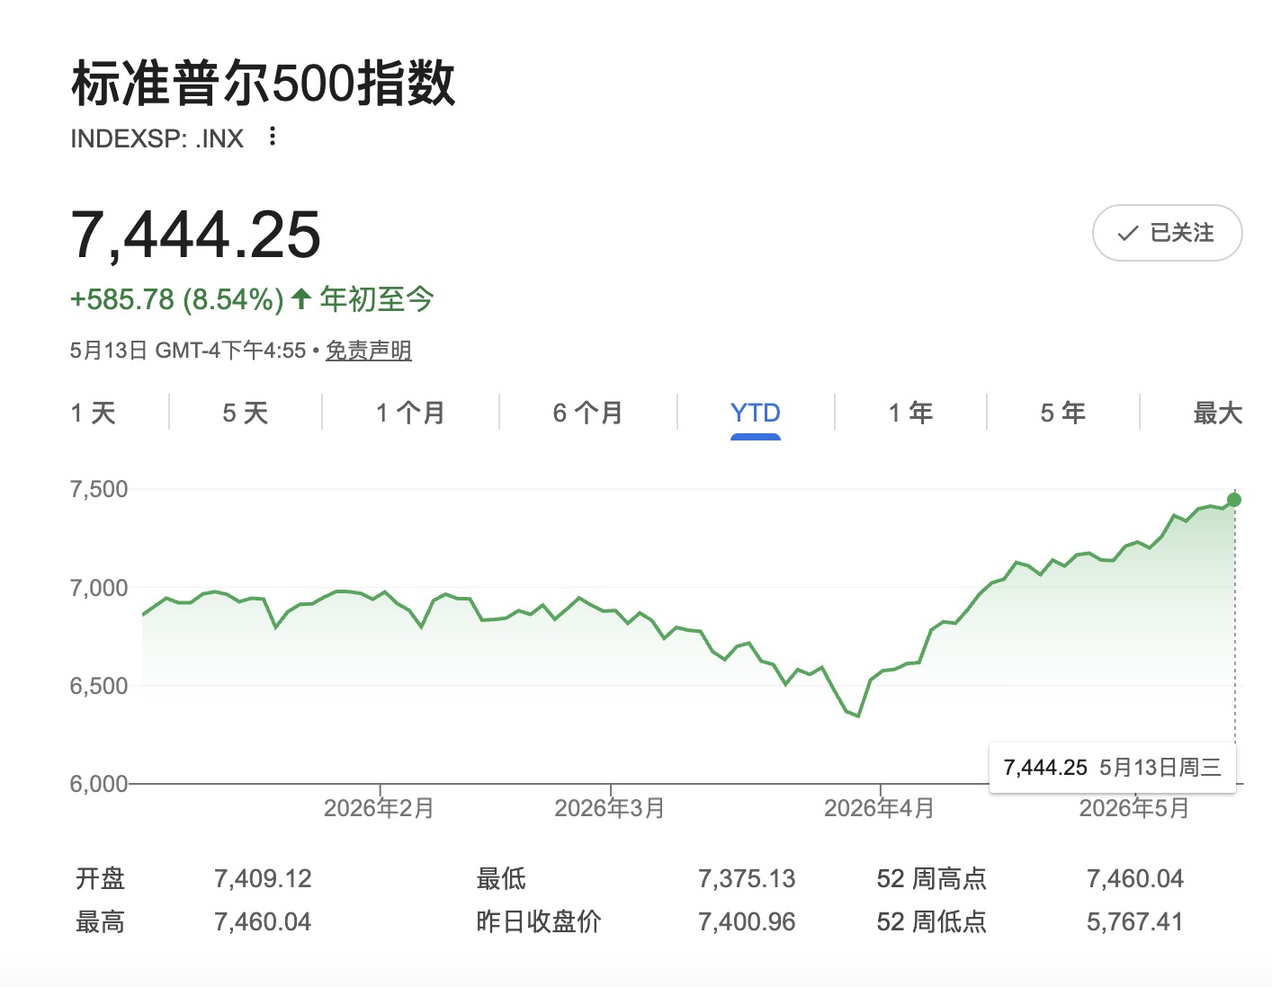This screenshot has height=987, width=1272.
Task: Toggle the 已关注 follow button
Action: coord(1167,233)
